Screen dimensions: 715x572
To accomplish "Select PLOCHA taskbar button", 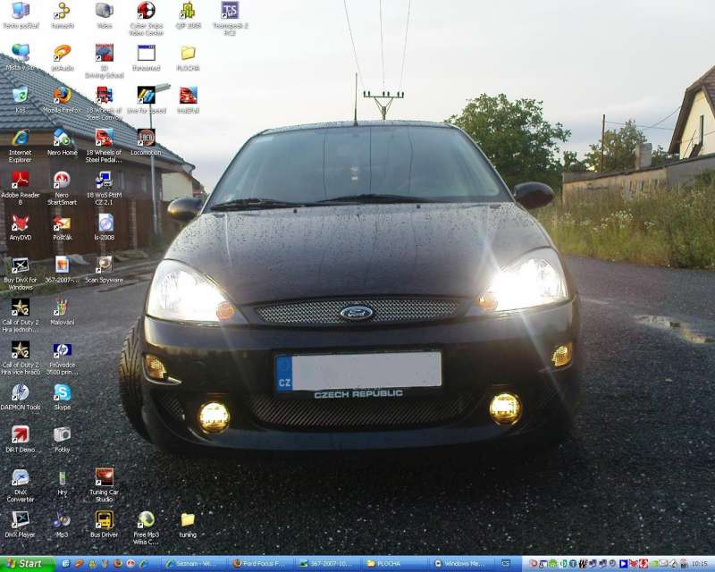I will 395,564.
